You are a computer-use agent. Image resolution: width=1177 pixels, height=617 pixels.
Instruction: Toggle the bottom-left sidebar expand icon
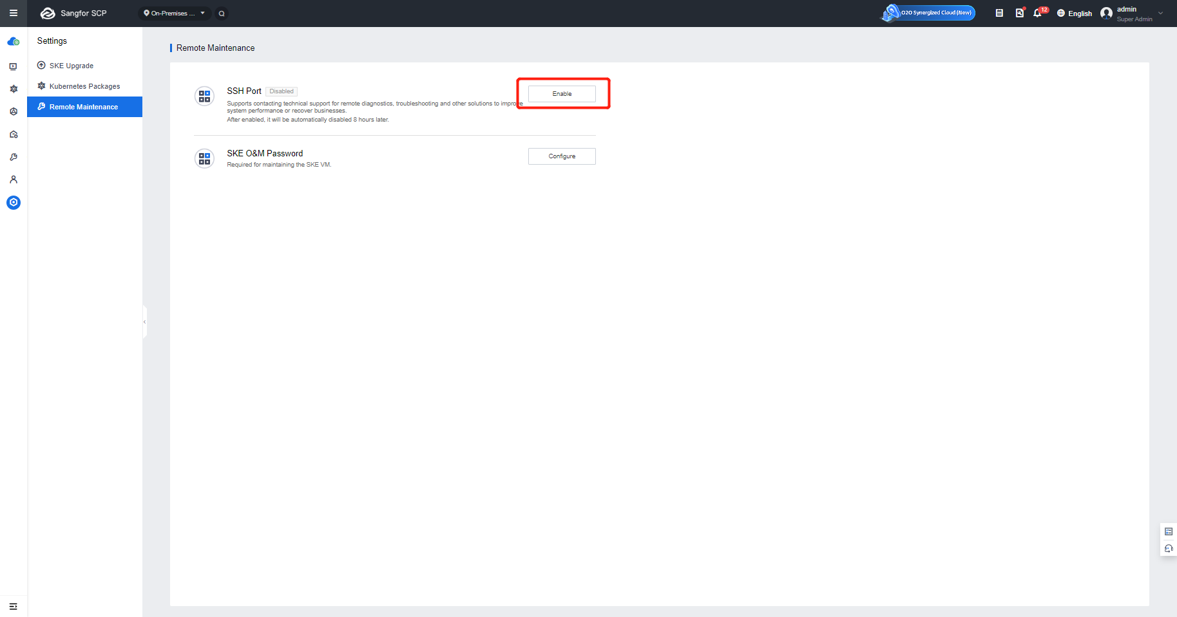pos(13,606)
